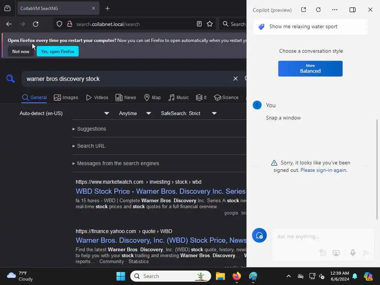This screenshot has width=380, height=285.
Task: Open File Explorer from taskbar
Action: (220, 276)
